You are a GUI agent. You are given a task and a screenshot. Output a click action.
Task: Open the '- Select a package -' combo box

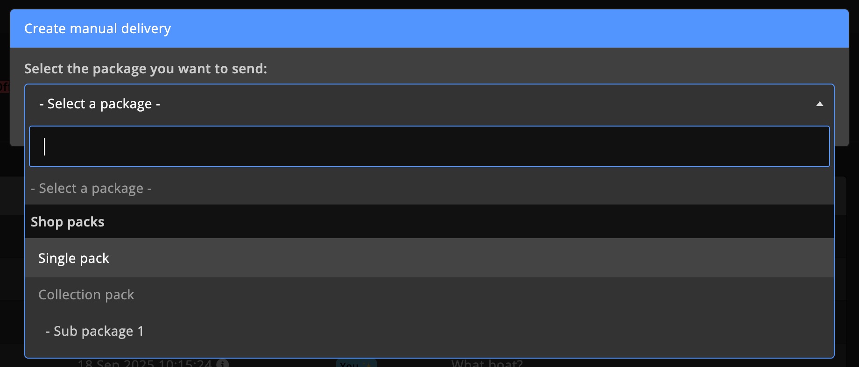click(x=420, y=104)
